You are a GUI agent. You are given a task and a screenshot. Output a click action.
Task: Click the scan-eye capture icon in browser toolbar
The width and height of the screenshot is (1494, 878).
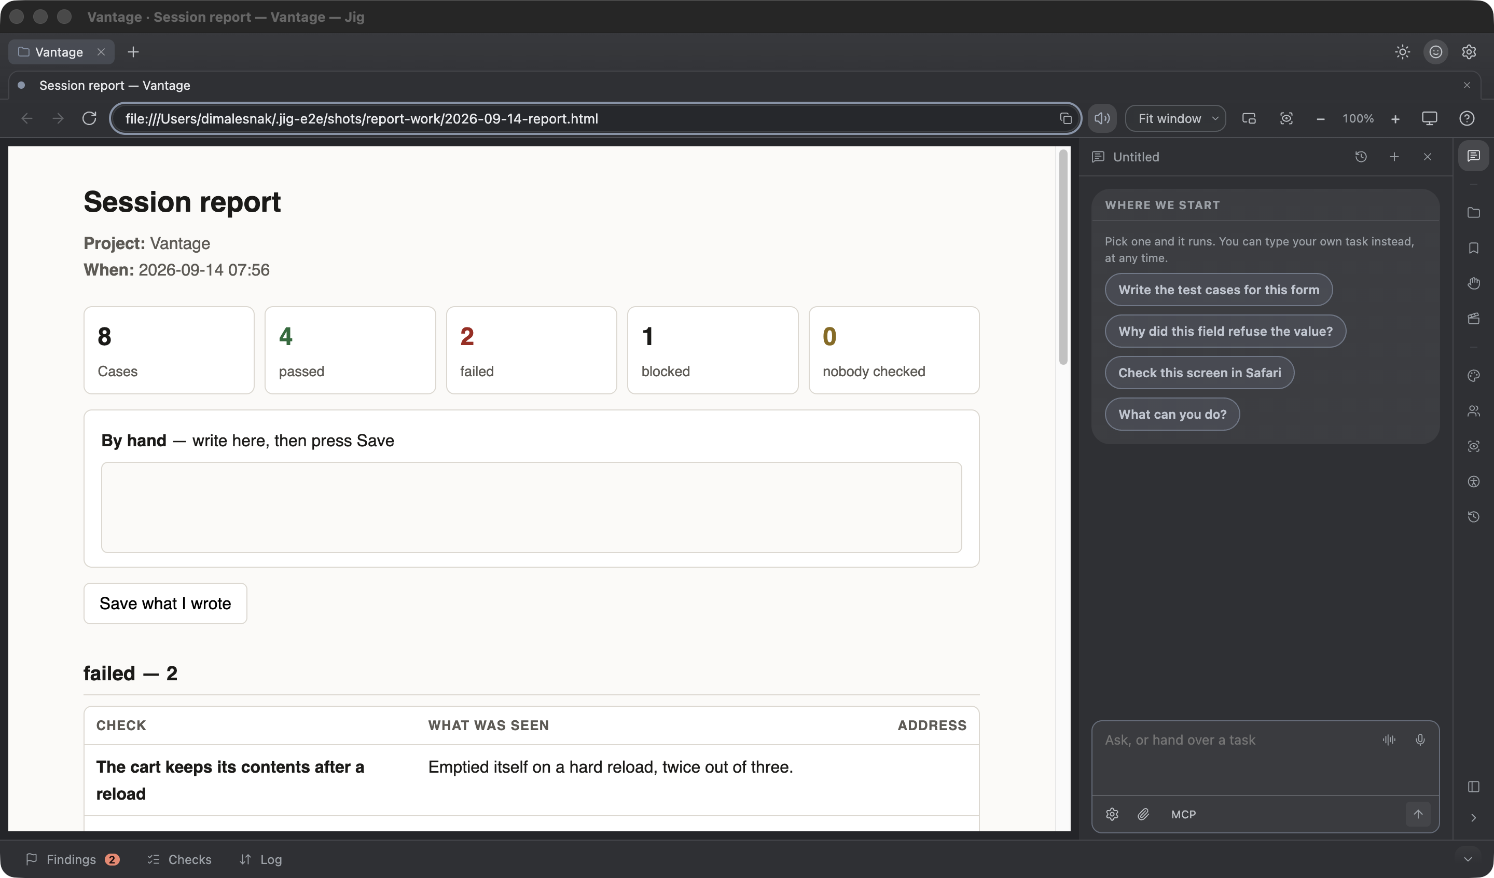click(1286, 119)
